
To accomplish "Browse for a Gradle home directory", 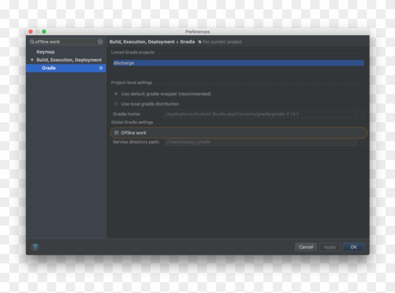I will [x=360, y=114].
